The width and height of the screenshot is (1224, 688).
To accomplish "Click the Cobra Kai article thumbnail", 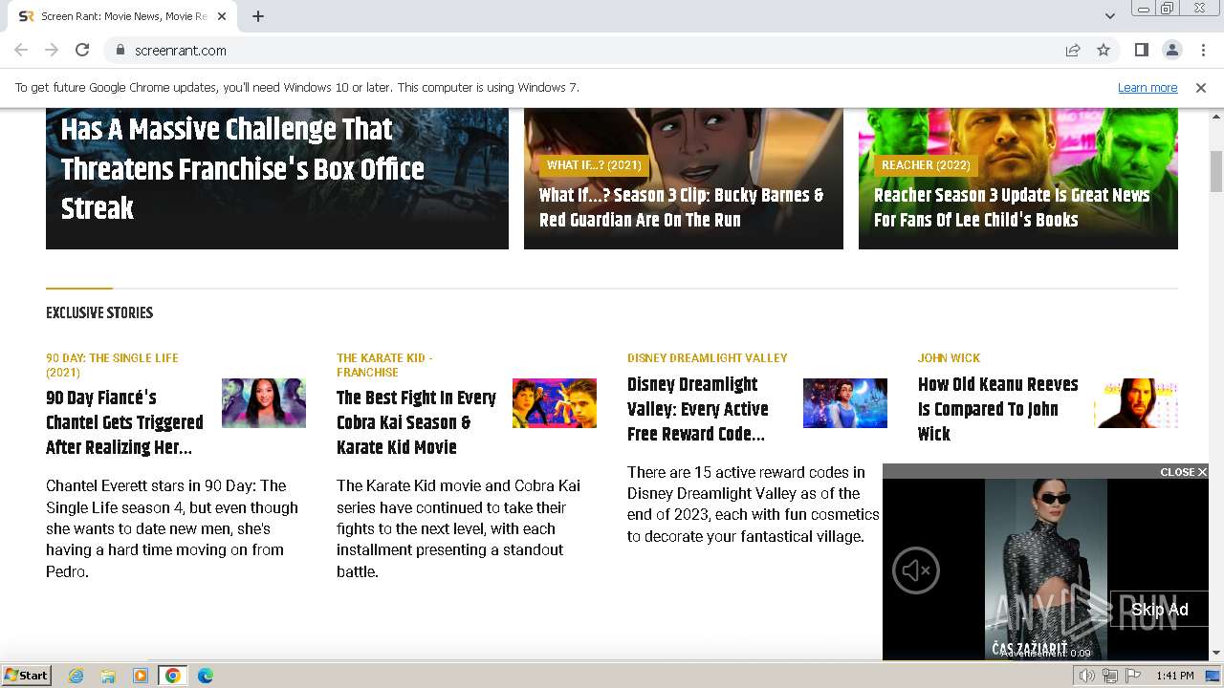I will click(x=555, y=403).
